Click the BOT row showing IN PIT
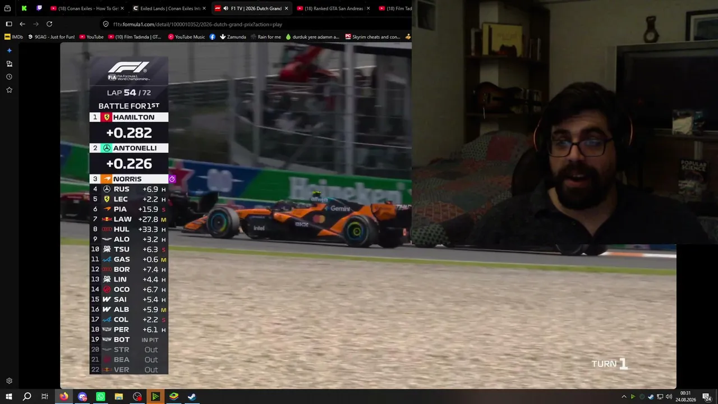 [x=129, y=339]
